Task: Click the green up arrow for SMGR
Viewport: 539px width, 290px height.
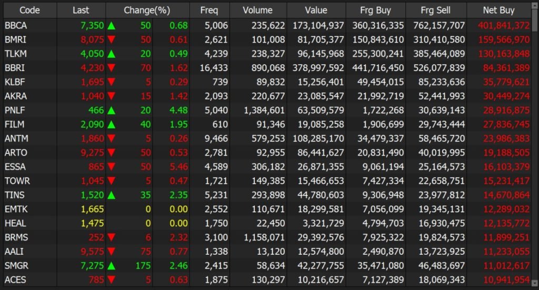Action: pos(112,266)
